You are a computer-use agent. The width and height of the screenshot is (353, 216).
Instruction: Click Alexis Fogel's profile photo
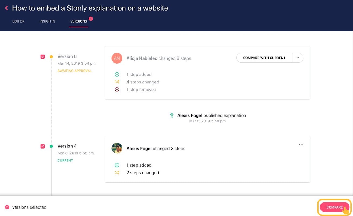pos(117,148)
